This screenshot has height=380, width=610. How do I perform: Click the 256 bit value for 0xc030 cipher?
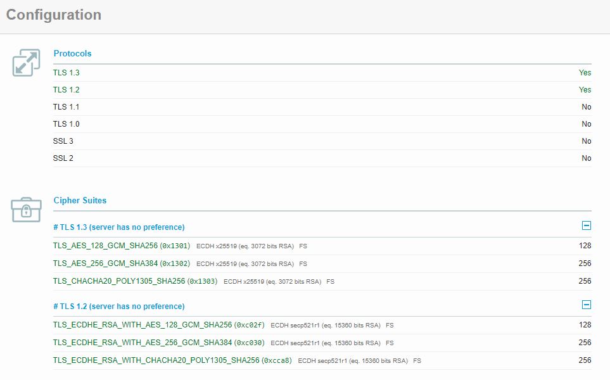pos(585,343)
